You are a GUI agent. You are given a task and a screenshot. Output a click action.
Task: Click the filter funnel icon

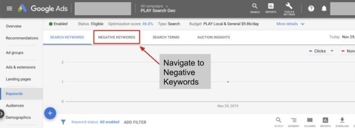click(x=63, y=122)
